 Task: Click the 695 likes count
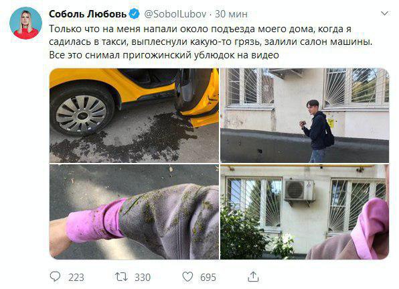[208, 278]
